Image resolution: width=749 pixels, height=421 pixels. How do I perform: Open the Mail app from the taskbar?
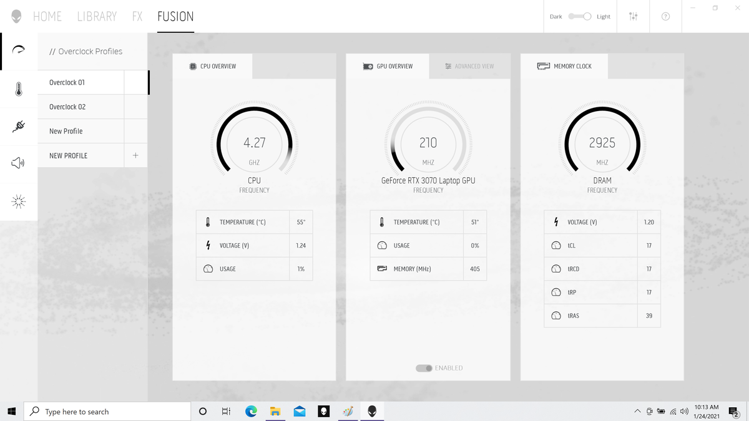click(300, 411)
